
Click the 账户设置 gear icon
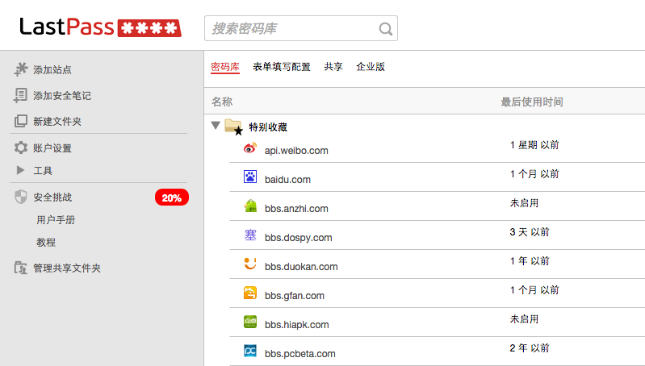click(x=20, y=148)
